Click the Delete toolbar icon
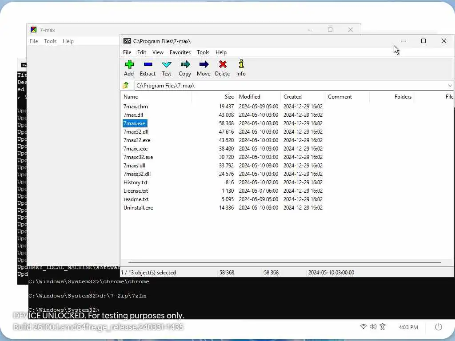The image size is (455, 341). pos(223,64)
